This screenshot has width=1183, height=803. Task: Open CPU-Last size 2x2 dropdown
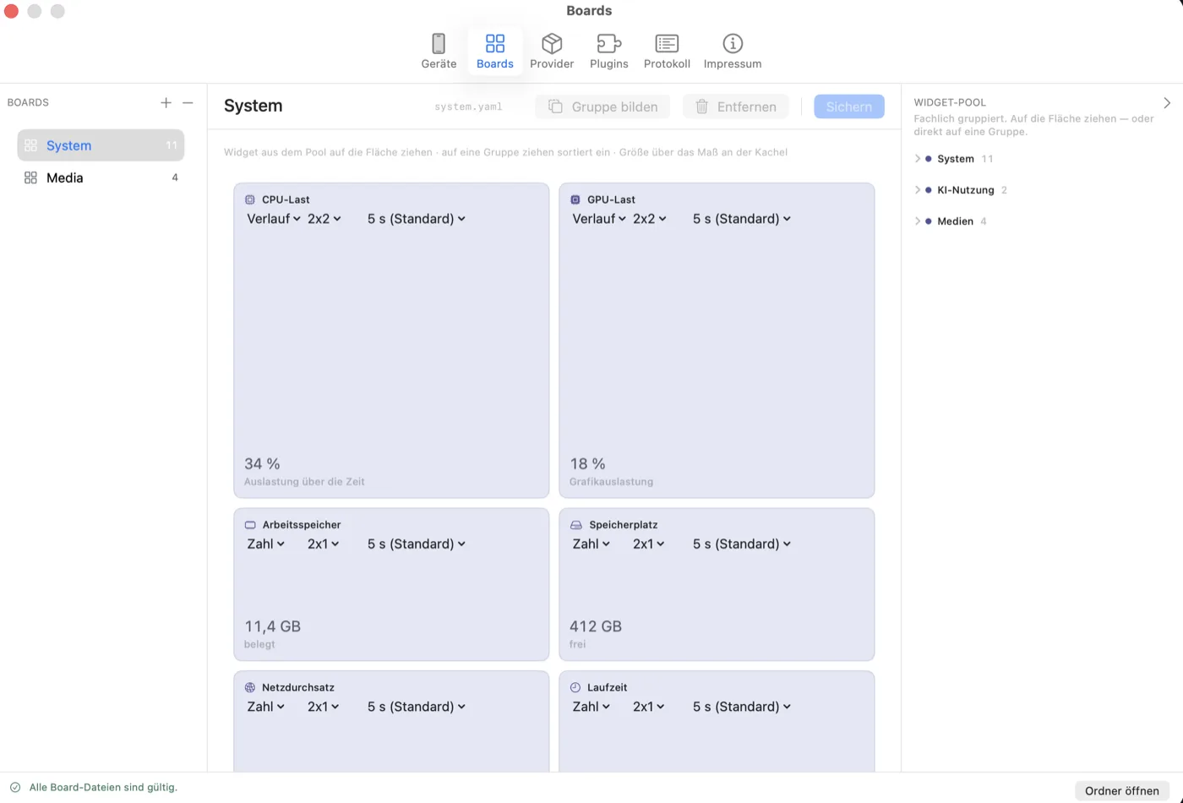pos(324,219)
